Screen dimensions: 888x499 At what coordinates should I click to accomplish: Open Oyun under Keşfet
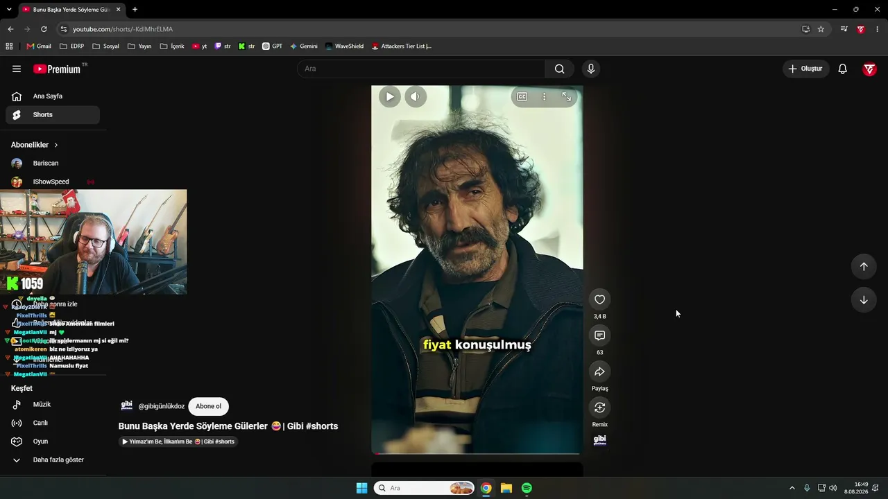click(x=53, y=441)
